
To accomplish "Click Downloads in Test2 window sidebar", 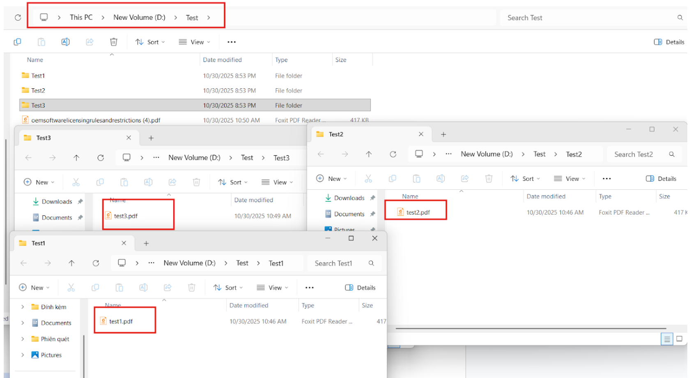I will click(349, 198).
